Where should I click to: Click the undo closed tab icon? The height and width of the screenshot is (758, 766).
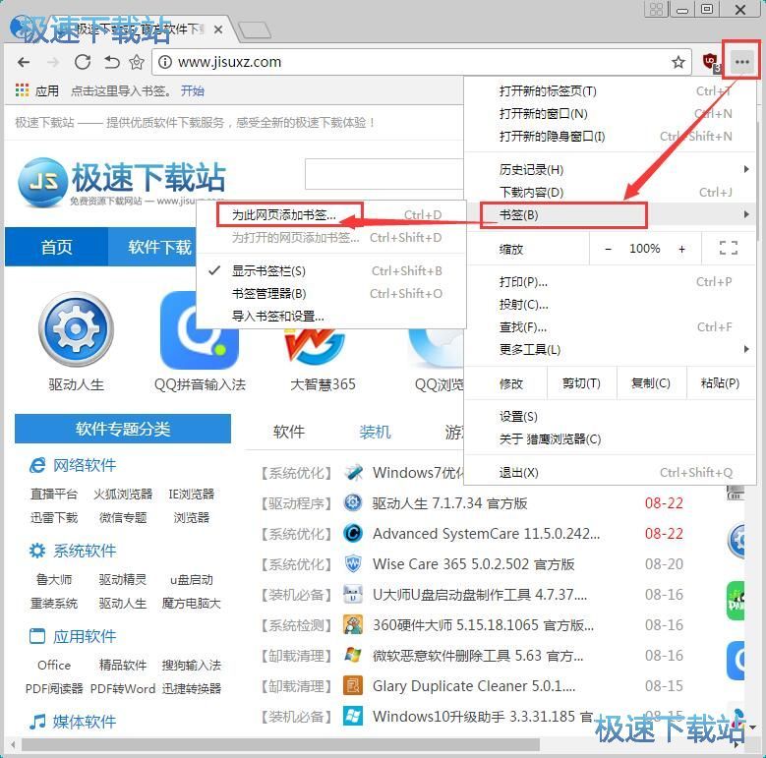(x=111, y=62)
